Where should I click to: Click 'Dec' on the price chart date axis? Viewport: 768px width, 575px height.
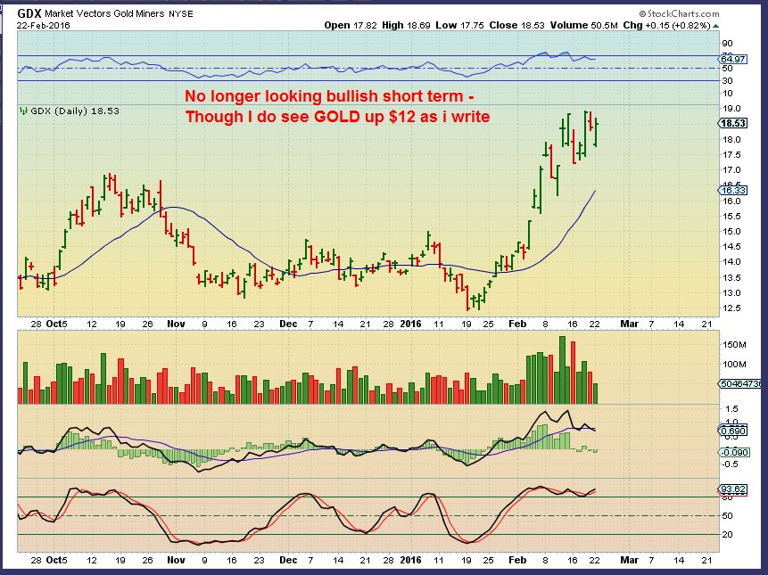288,324
